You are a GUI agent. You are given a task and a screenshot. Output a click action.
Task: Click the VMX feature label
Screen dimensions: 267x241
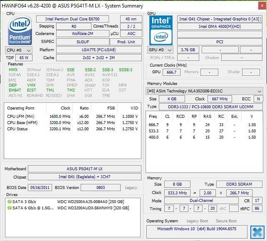[31, 85]
